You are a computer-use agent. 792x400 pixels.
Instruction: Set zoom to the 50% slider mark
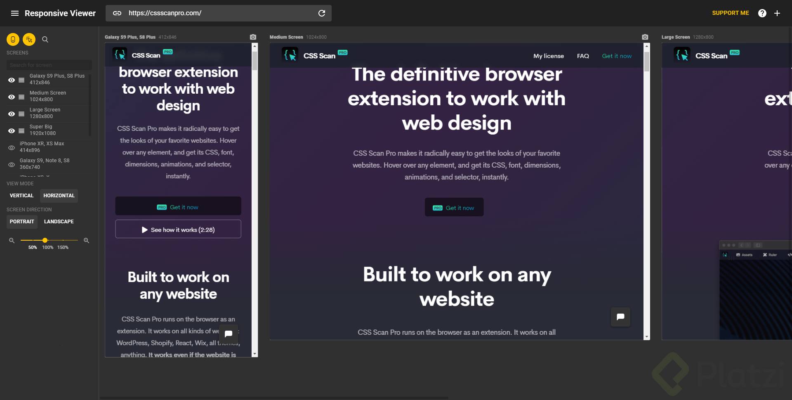point(33,240)
